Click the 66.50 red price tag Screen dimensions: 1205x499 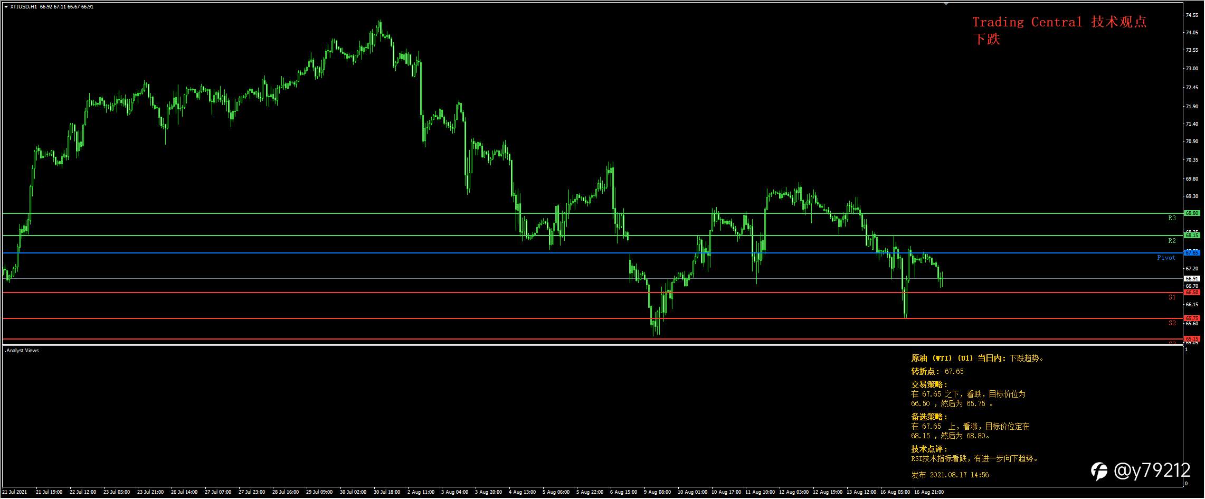point(1192,293)
